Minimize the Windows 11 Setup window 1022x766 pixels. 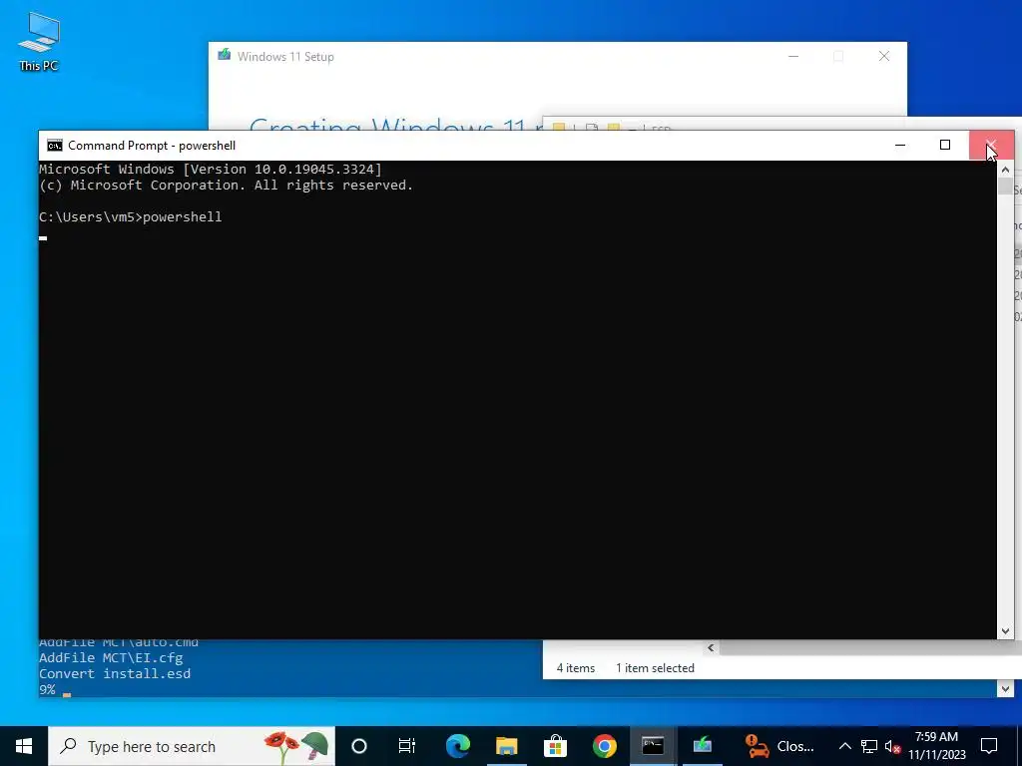click(x=793, y=56)
